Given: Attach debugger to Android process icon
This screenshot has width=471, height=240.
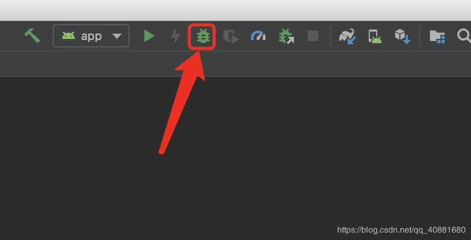Looking at the screenshot, I should (286, 36).
